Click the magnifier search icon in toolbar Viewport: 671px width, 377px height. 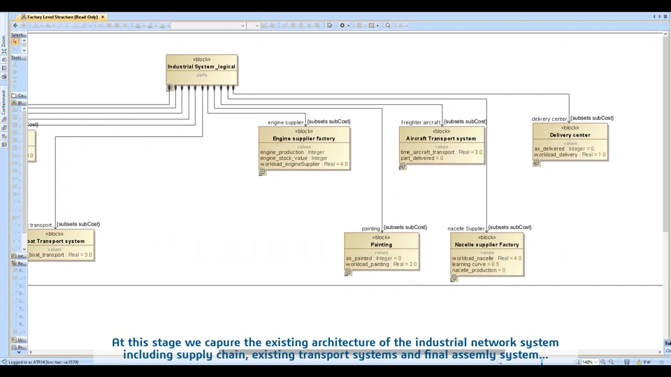point(388,26)
